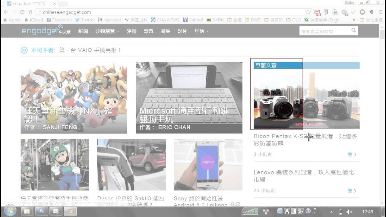This screenshot has height=217, width=386.
Task: Open the Apple bookmark
Action: (x=12, y=20)
